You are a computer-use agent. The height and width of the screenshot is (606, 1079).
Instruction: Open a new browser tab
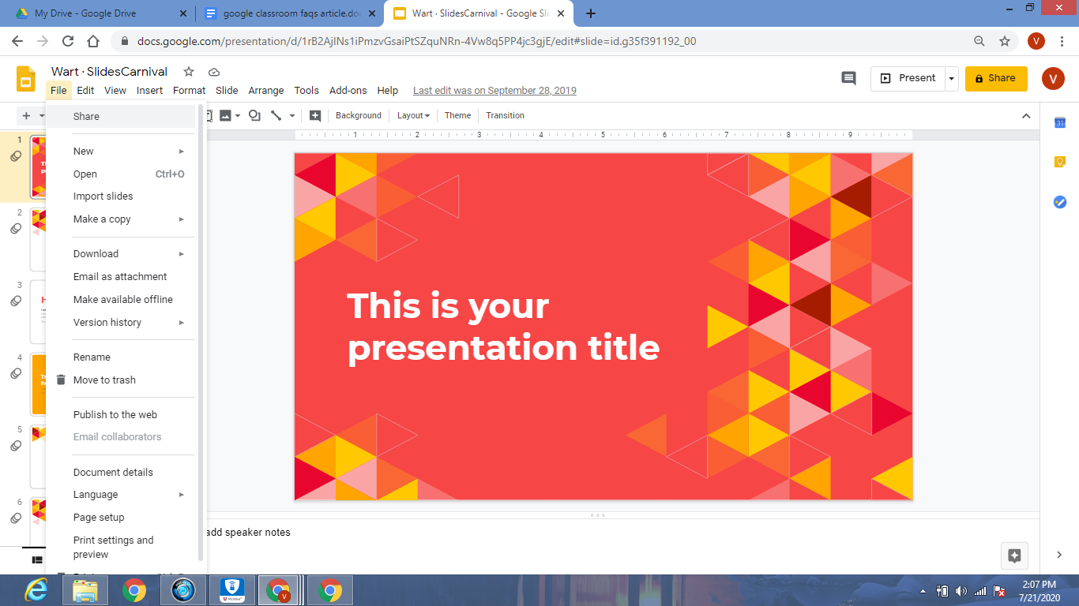591,13
